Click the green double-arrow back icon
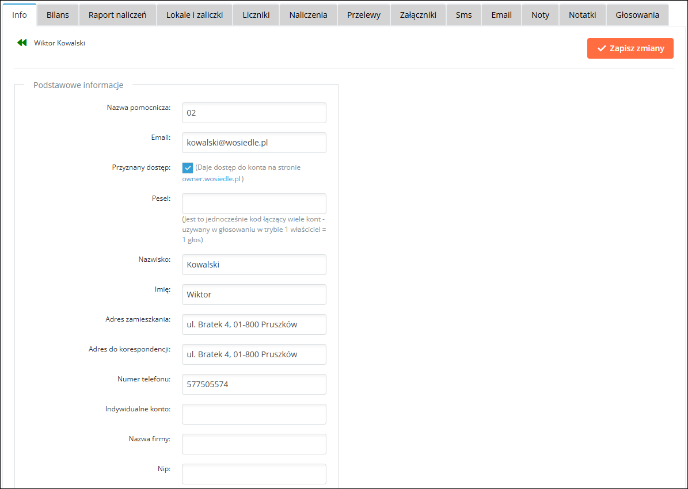688x489 pixels. tap(22, 43)
